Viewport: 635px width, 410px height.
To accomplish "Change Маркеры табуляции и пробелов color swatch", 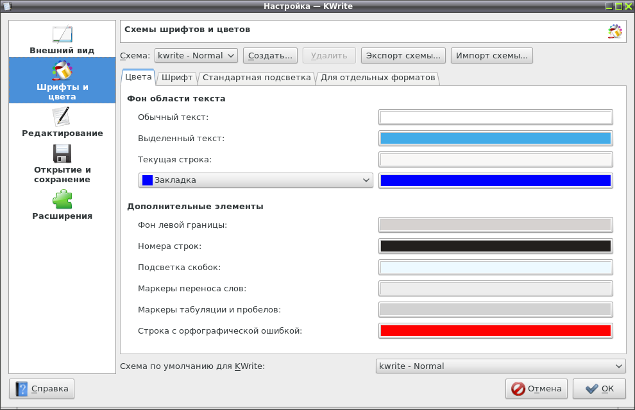I will point(496,309).
